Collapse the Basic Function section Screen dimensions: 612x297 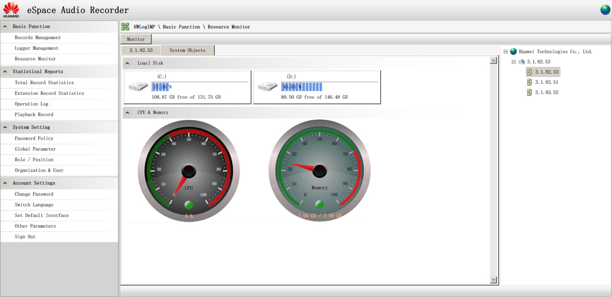tap(6, 26)
